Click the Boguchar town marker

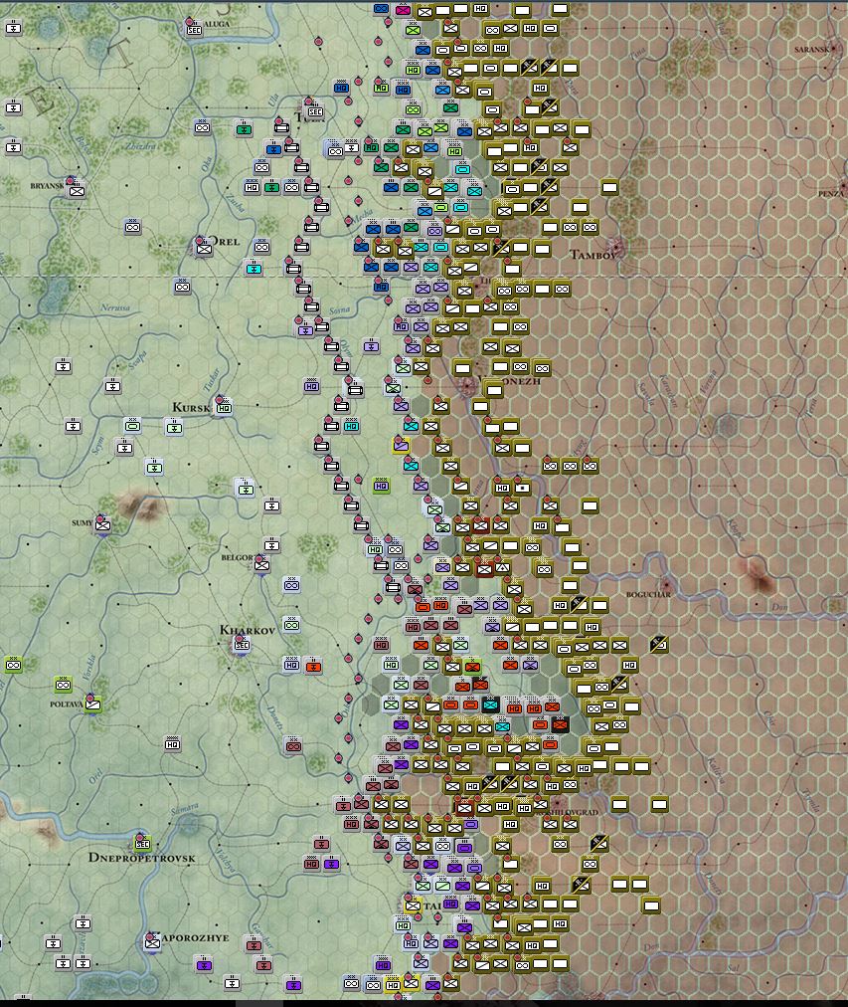pos(668,585)
